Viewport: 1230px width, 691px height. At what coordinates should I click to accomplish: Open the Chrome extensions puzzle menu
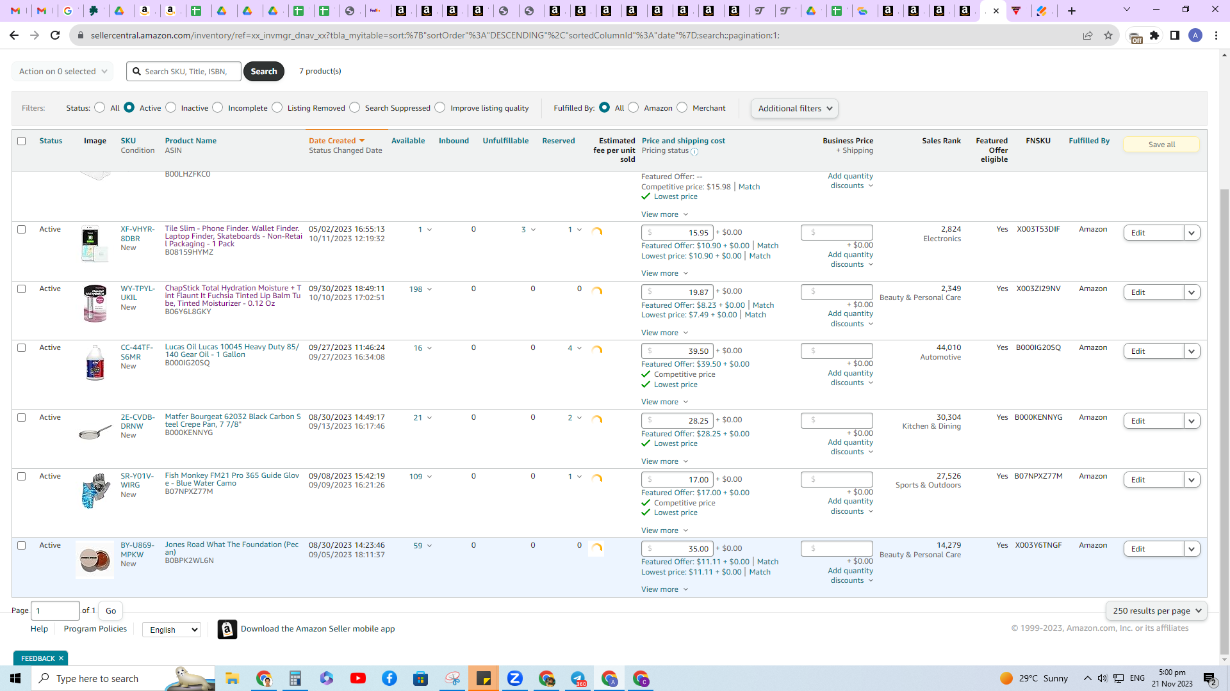[1154, 35]
